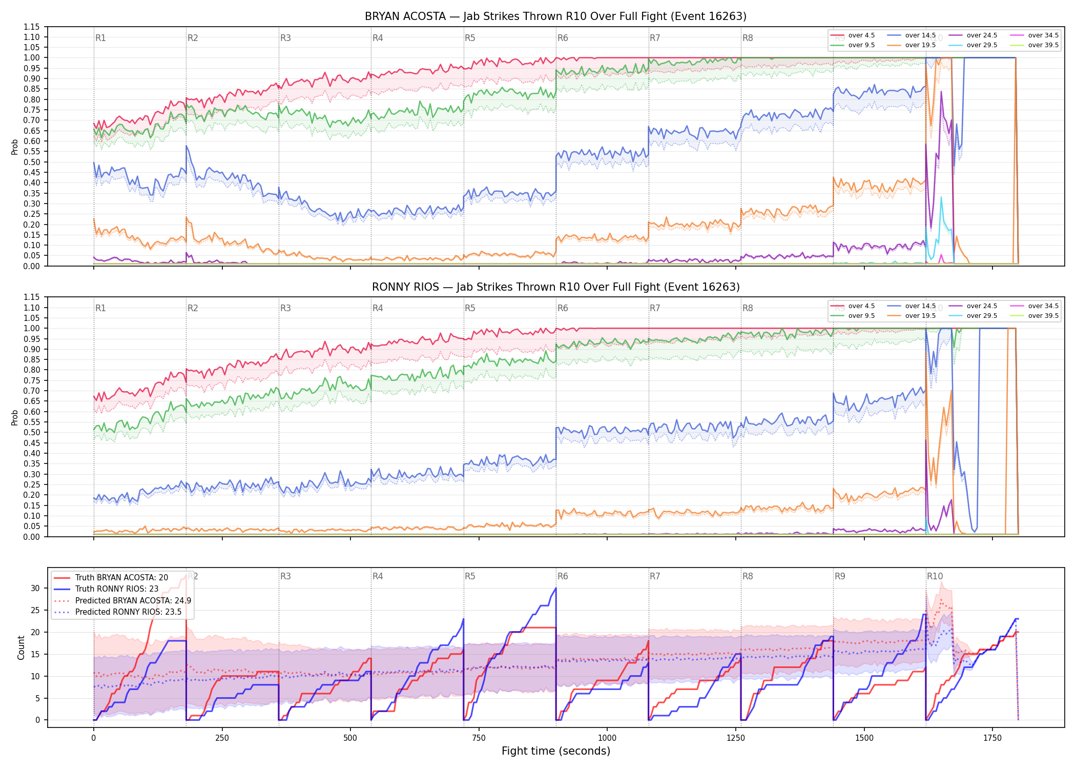Viewport: 1076px width, 769px height.
Task: Click y-axis tick '1.15' on Bryan Acosta chart
Action: click(32, 27)
